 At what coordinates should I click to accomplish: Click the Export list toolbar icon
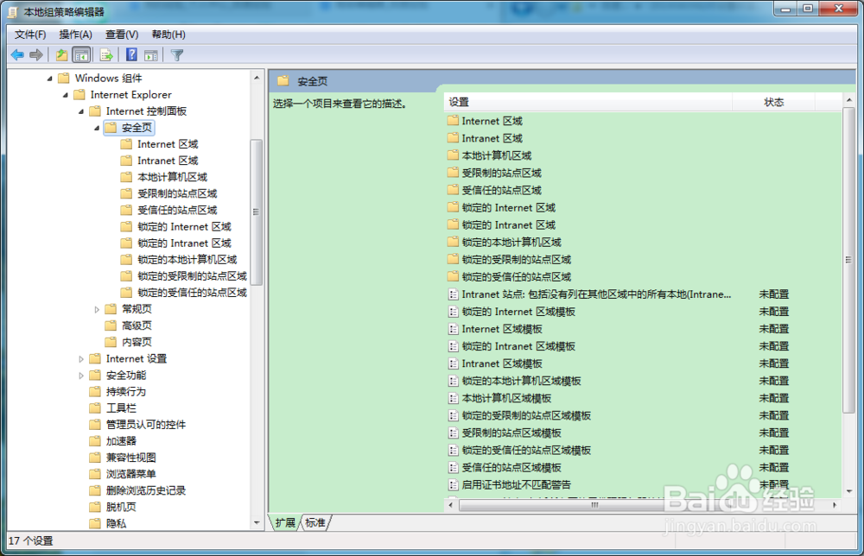coord(106,55)
